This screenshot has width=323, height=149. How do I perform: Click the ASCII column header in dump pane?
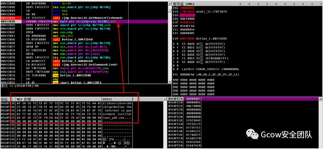coord(108,99)
